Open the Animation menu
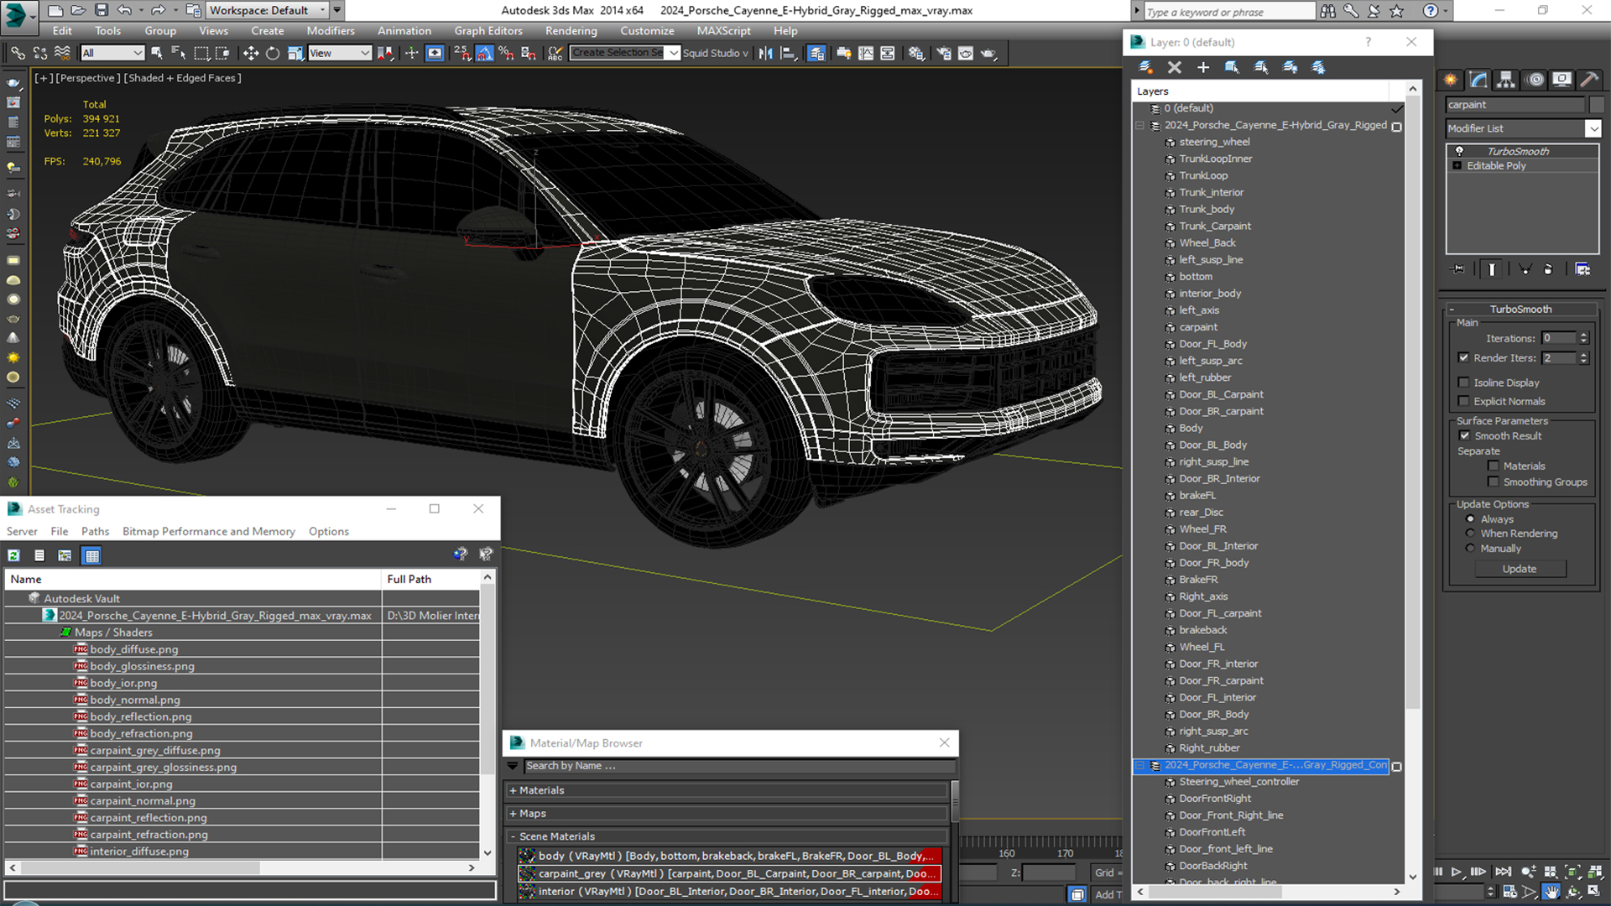 pos(404,31)
